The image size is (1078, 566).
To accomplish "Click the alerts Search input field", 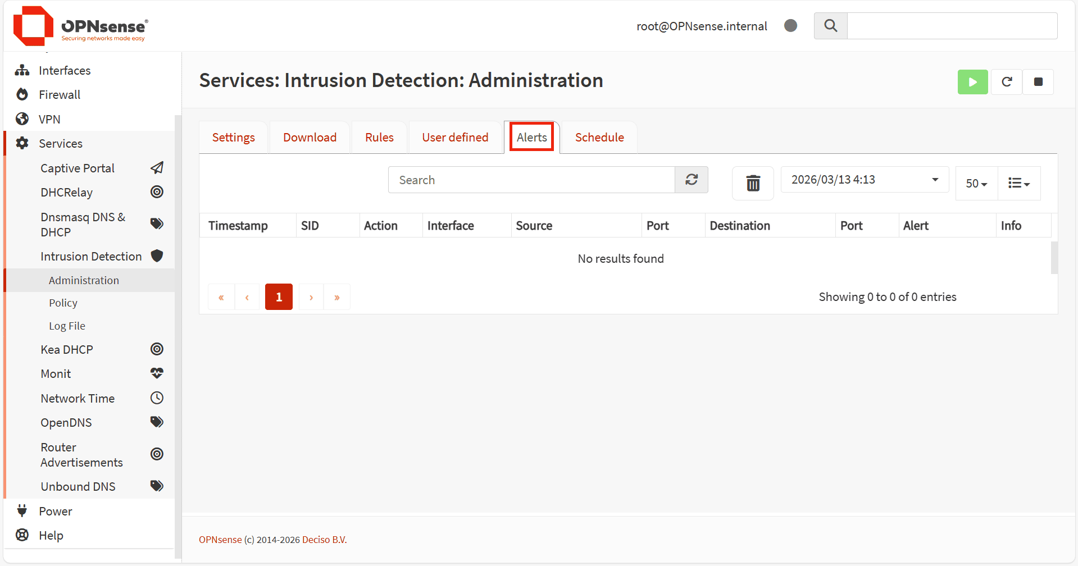I will click(531, 180).
